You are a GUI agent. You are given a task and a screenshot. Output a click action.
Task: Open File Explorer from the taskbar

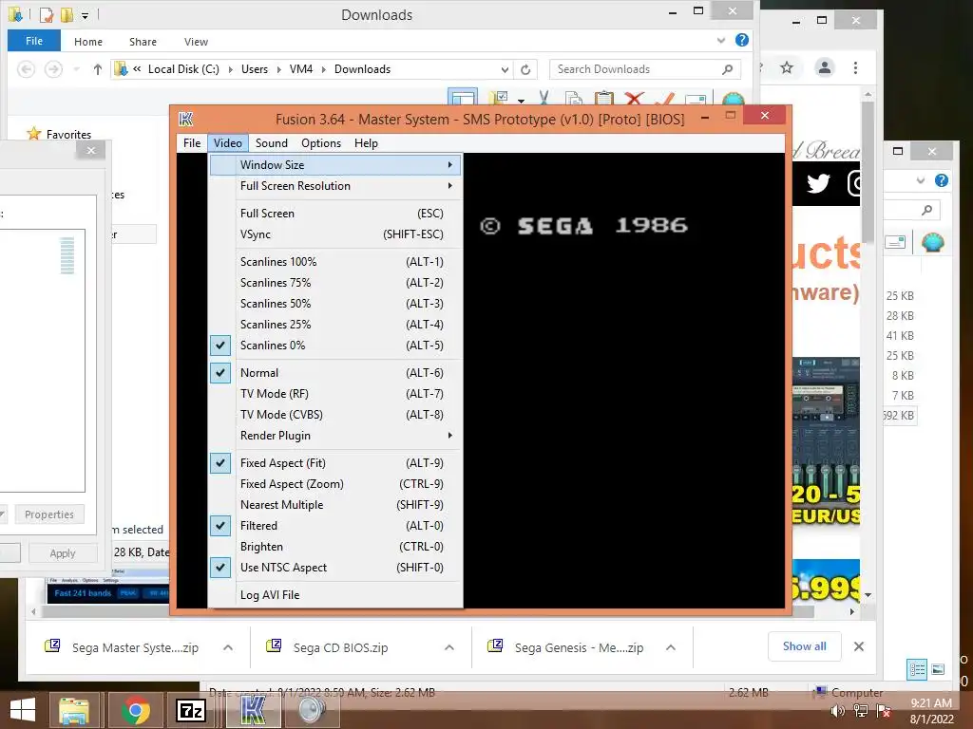[74, 710]
